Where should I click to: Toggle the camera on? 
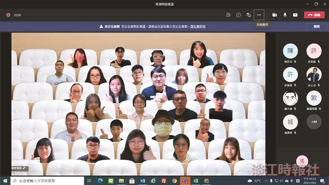[274, 15]
